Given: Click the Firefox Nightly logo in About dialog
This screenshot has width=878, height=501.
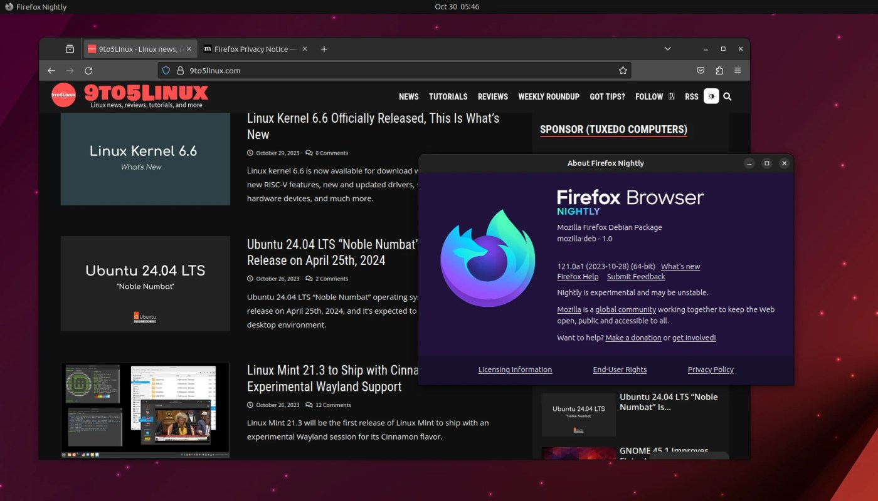Looking at the screenshot, I should [x=487, y=258].
